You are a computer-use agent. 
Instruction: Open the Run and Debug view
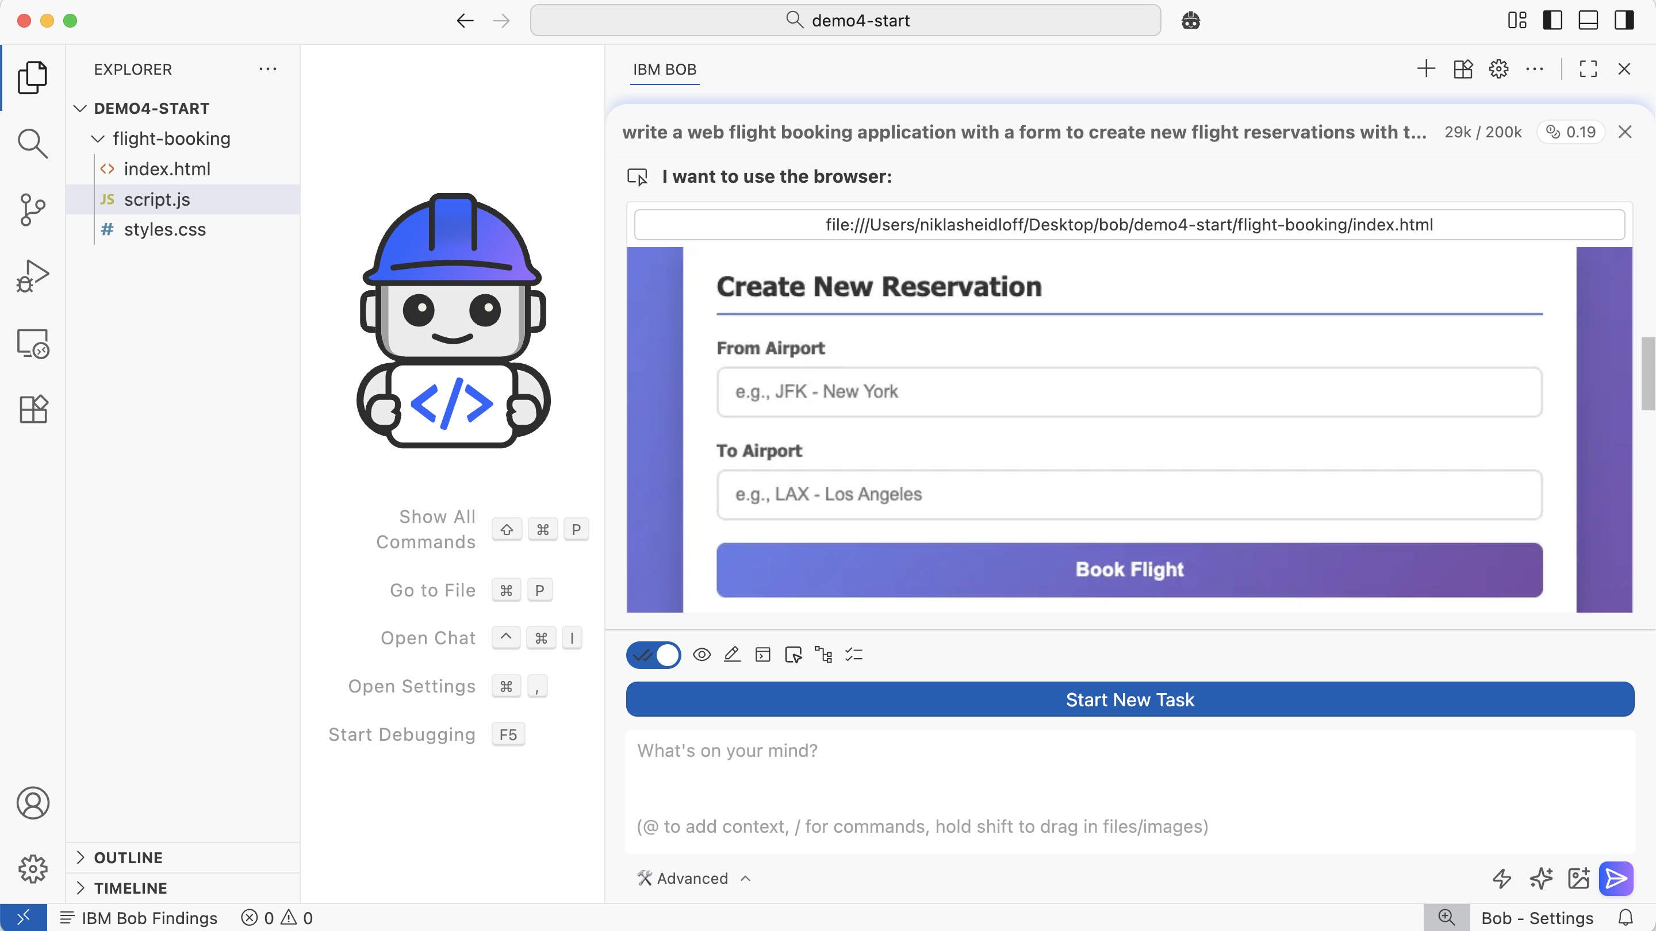pos(32,276)
